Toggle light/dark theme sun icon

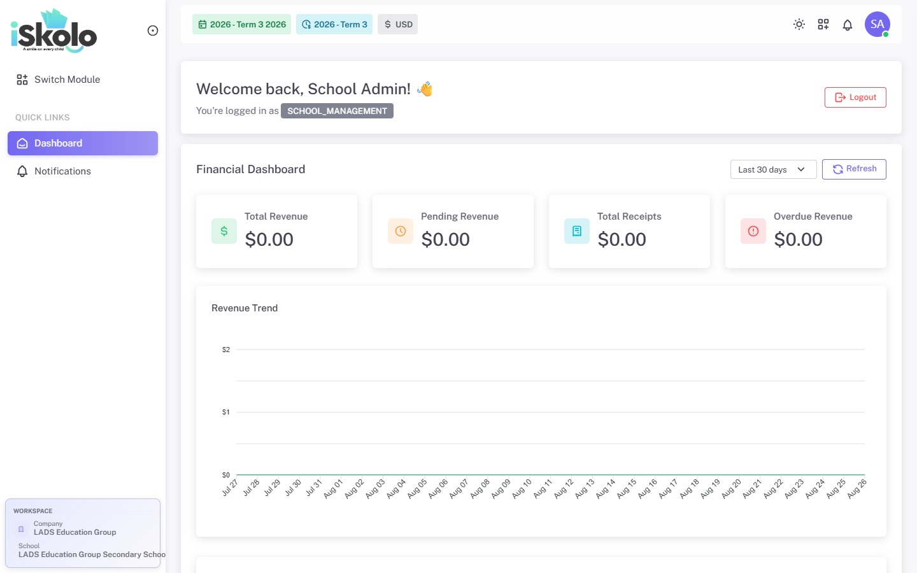click(x=799, y=24)
